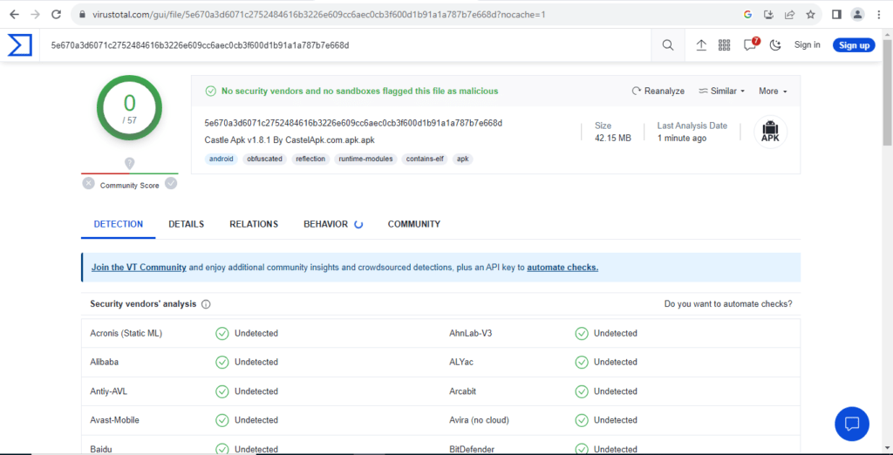
Task: Click the community score question marker
Action: coord(130,164)
